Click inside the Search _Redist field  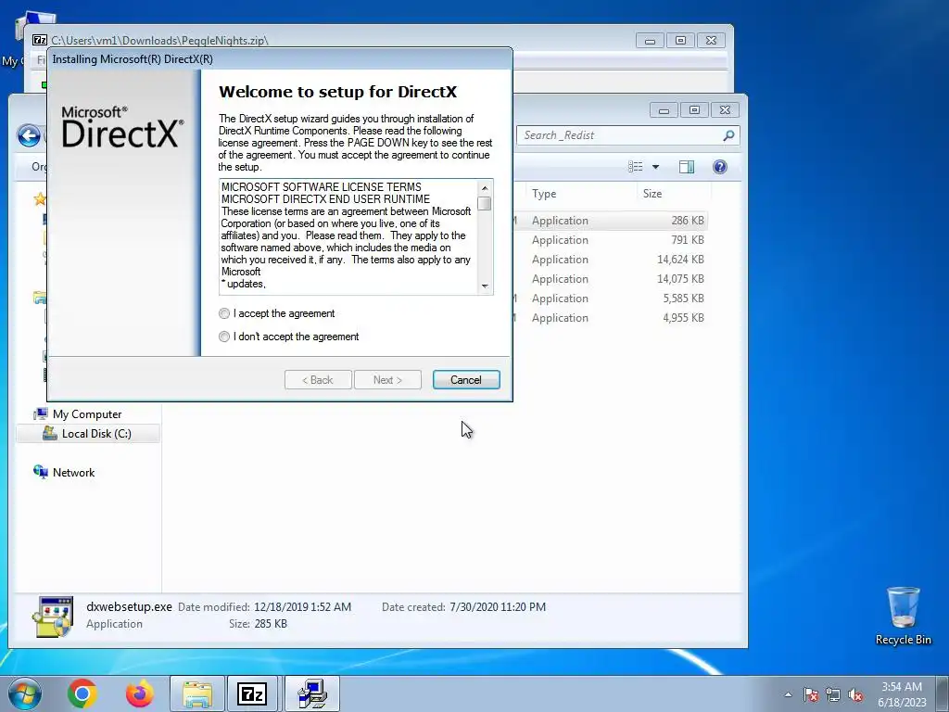click(x=620, y=135)
